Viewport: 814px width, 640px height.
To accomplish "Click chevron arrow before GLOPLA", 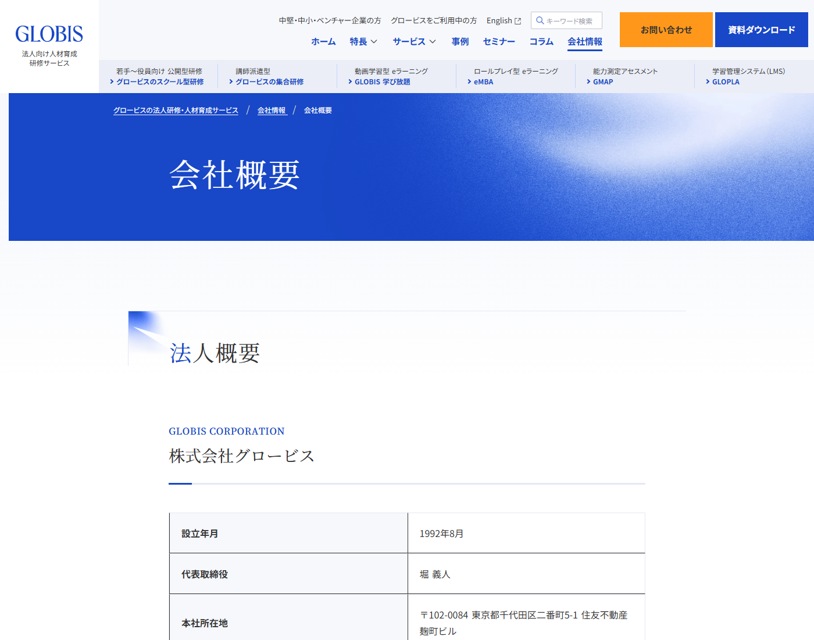I will click(708, 82).
